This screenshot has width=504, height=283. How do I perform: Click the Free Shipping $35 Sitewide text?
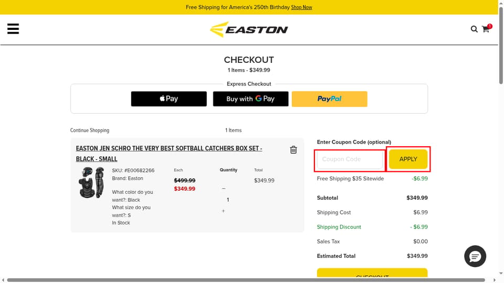click(350, 179)
